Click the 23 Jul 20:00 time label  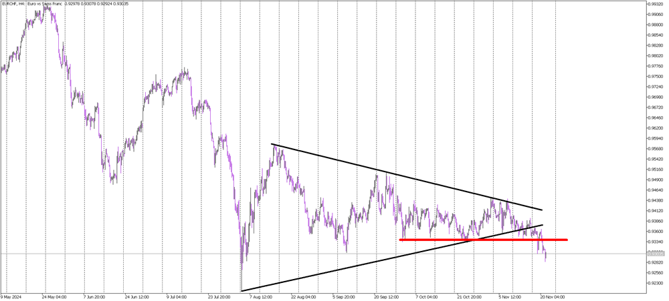coord(219,297)
